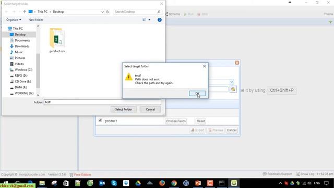Click Preview in export dialog

216,130
